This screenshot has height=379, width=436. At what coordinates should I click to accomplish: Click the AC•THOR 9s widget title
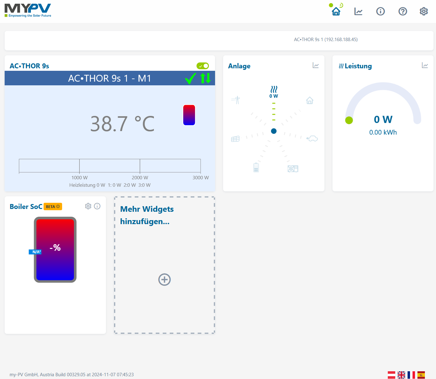click(29, 66)
